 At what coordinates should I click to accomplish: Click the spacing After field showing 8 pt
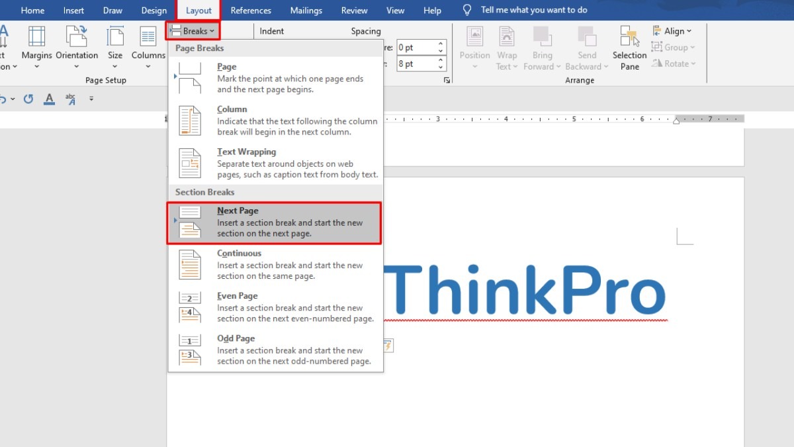(x=421, y=64)
